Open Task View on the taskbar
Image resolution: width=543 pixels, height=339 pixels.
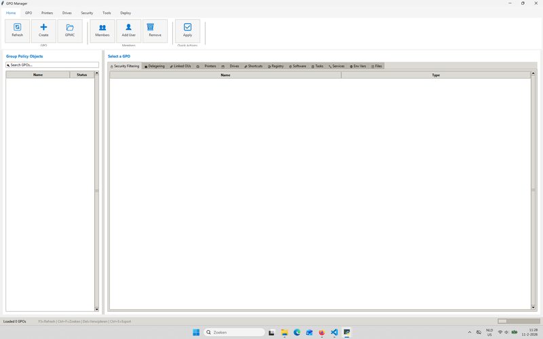tap(271, 332)
